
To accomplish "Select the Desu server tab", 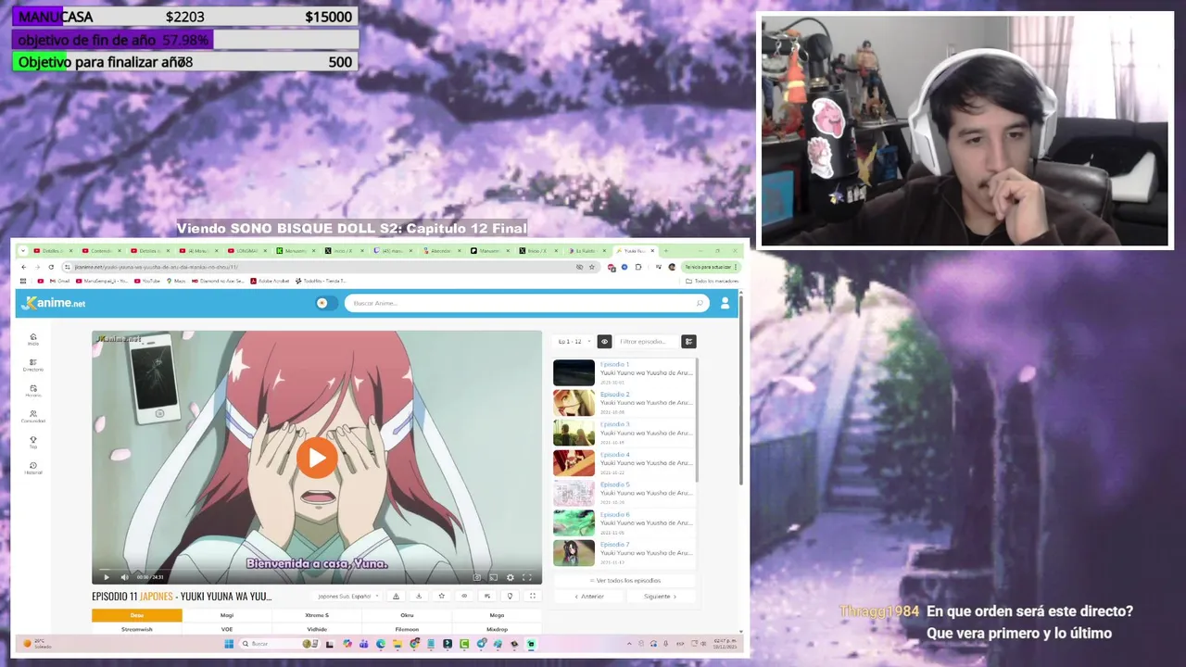I will pyautogui.click(x=137, y=615).
